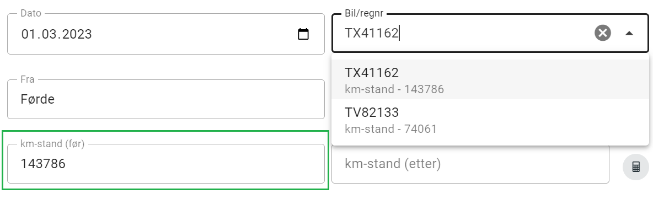
Task: Click into the Fra field containing Førde
Action: tap(166, 99)
